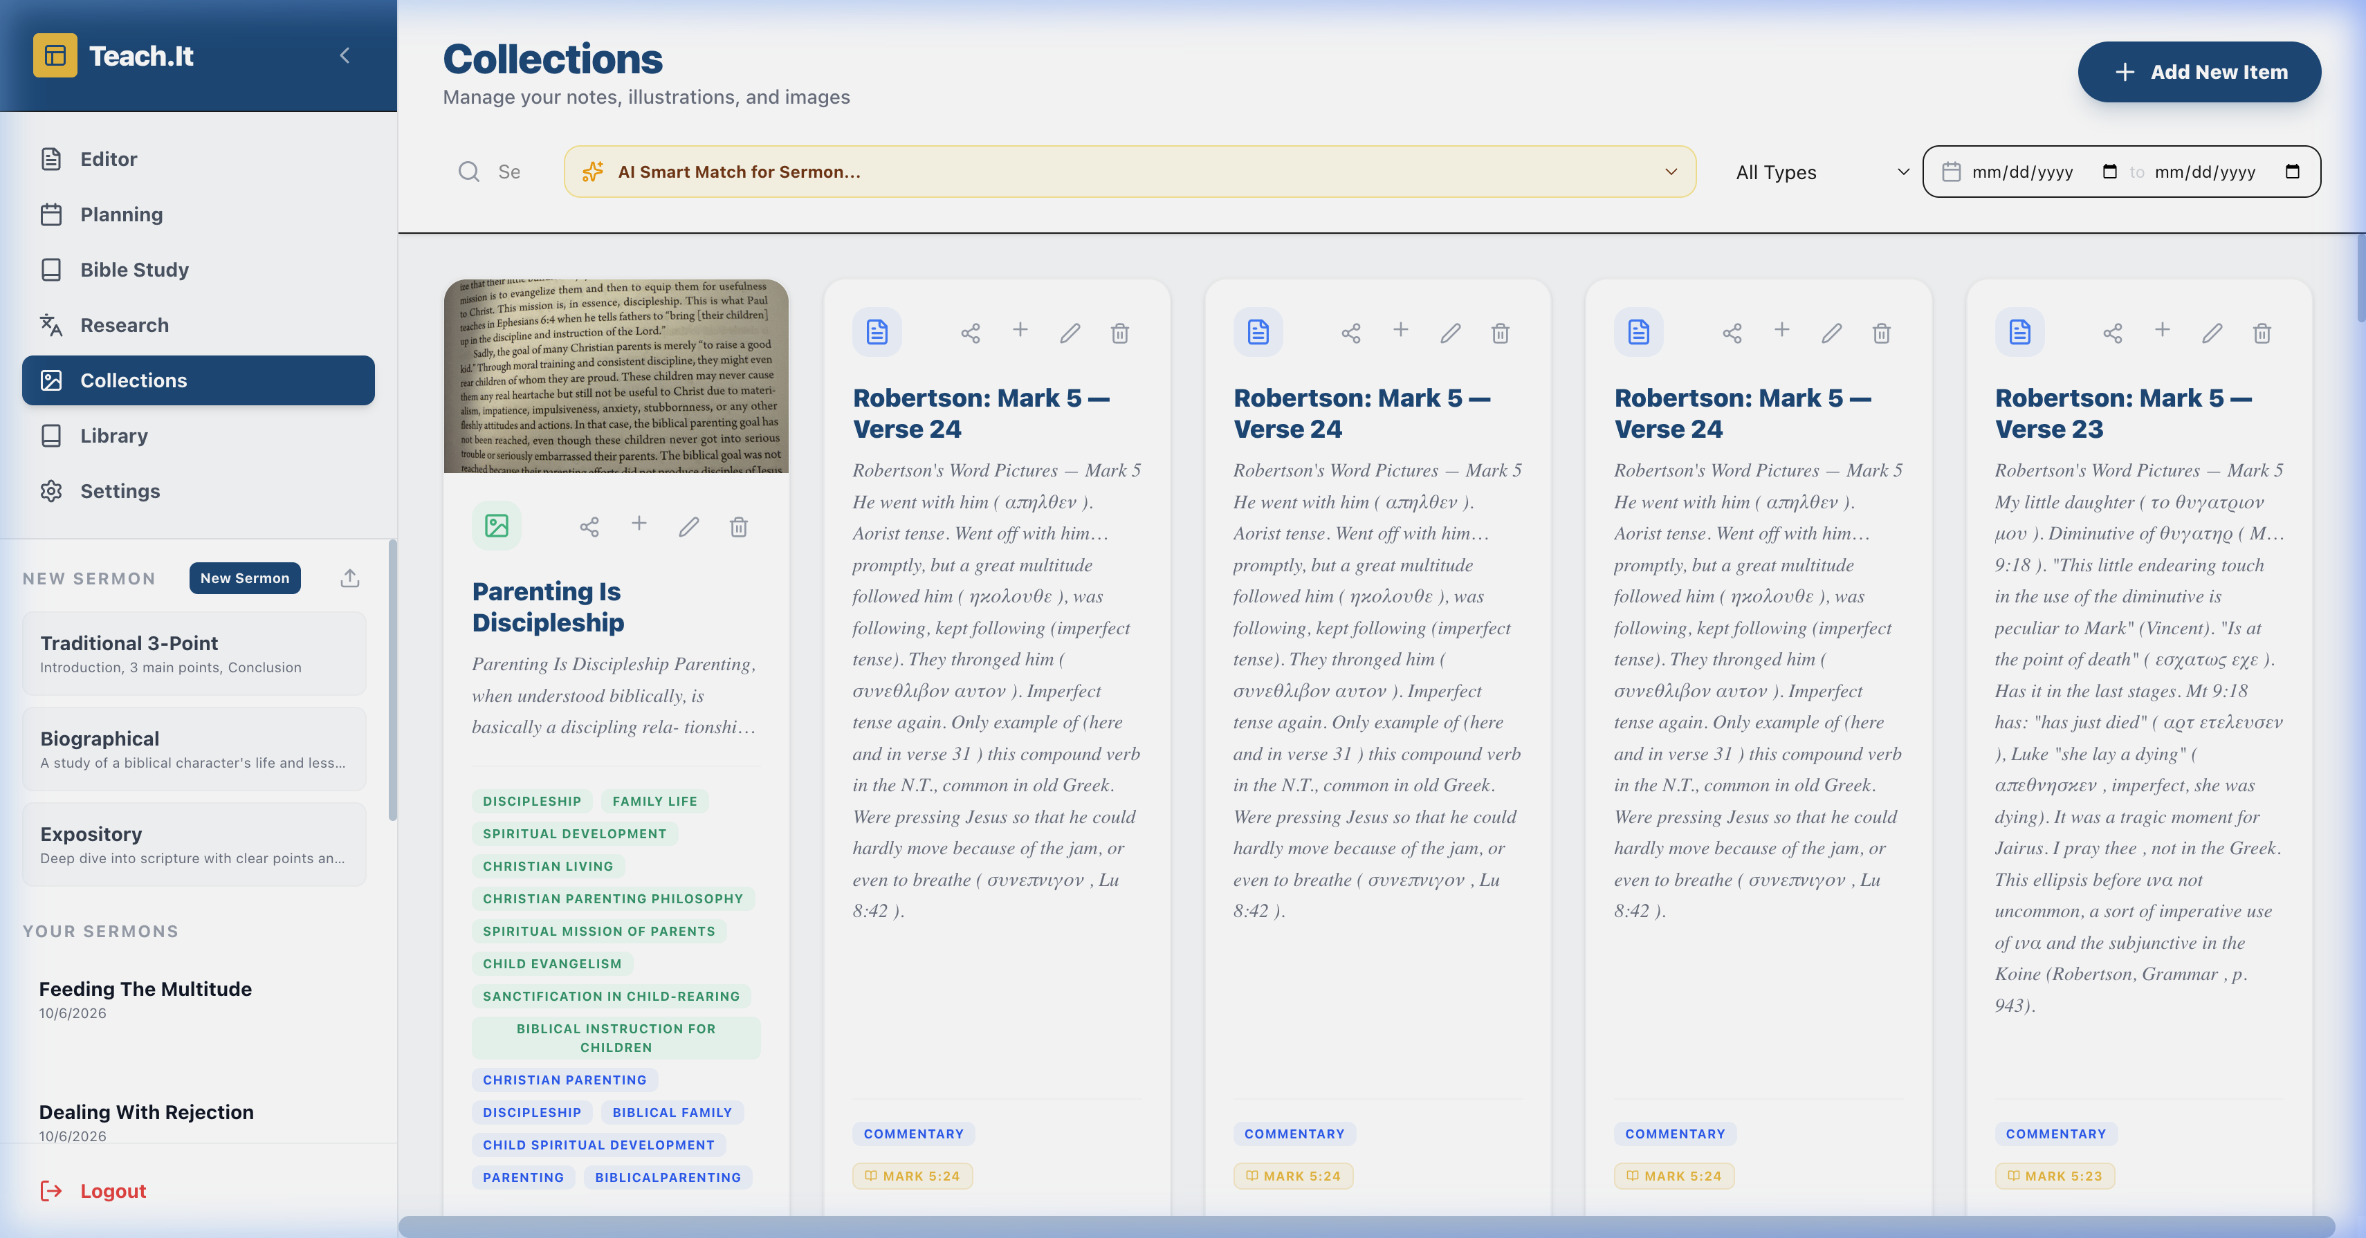Click the horizontal scrollbar at the bottom

[x=1367, y=1226]
